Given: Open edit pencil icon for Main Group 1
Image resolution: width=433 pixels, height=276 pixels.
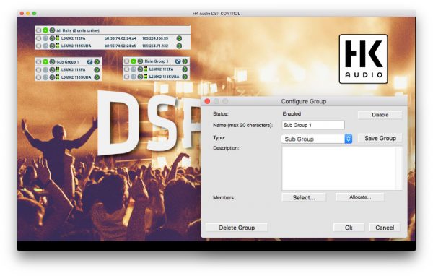Looking at the screenshot, I should (x=178, y=61).
